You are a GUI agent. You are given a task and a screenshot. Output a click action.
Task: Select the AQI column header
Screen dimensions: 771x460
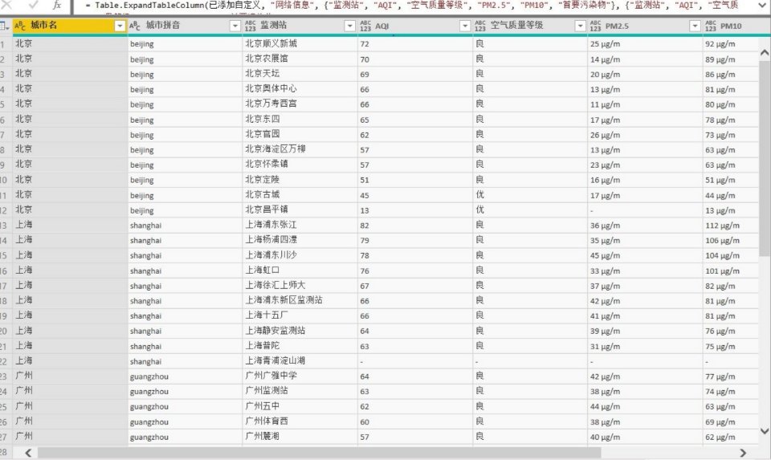tap(415, 26)
